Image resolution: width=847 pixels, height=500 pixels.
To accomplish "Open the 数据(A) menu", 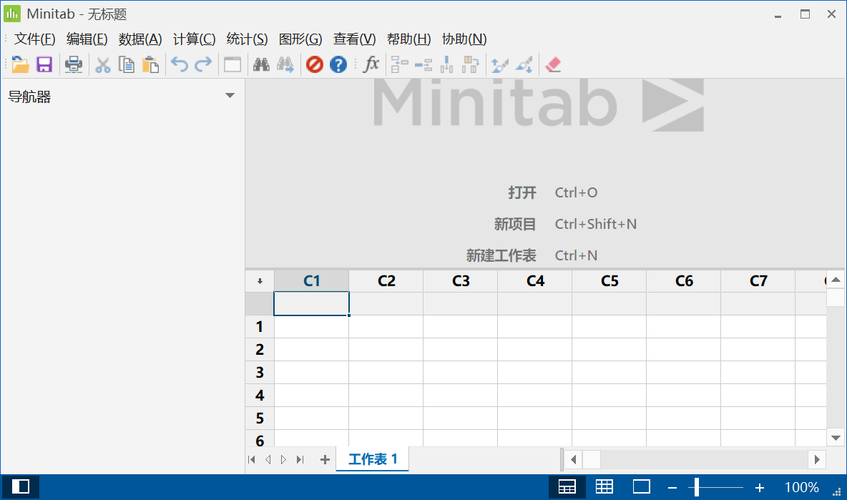I will click(x=140, y=39).
